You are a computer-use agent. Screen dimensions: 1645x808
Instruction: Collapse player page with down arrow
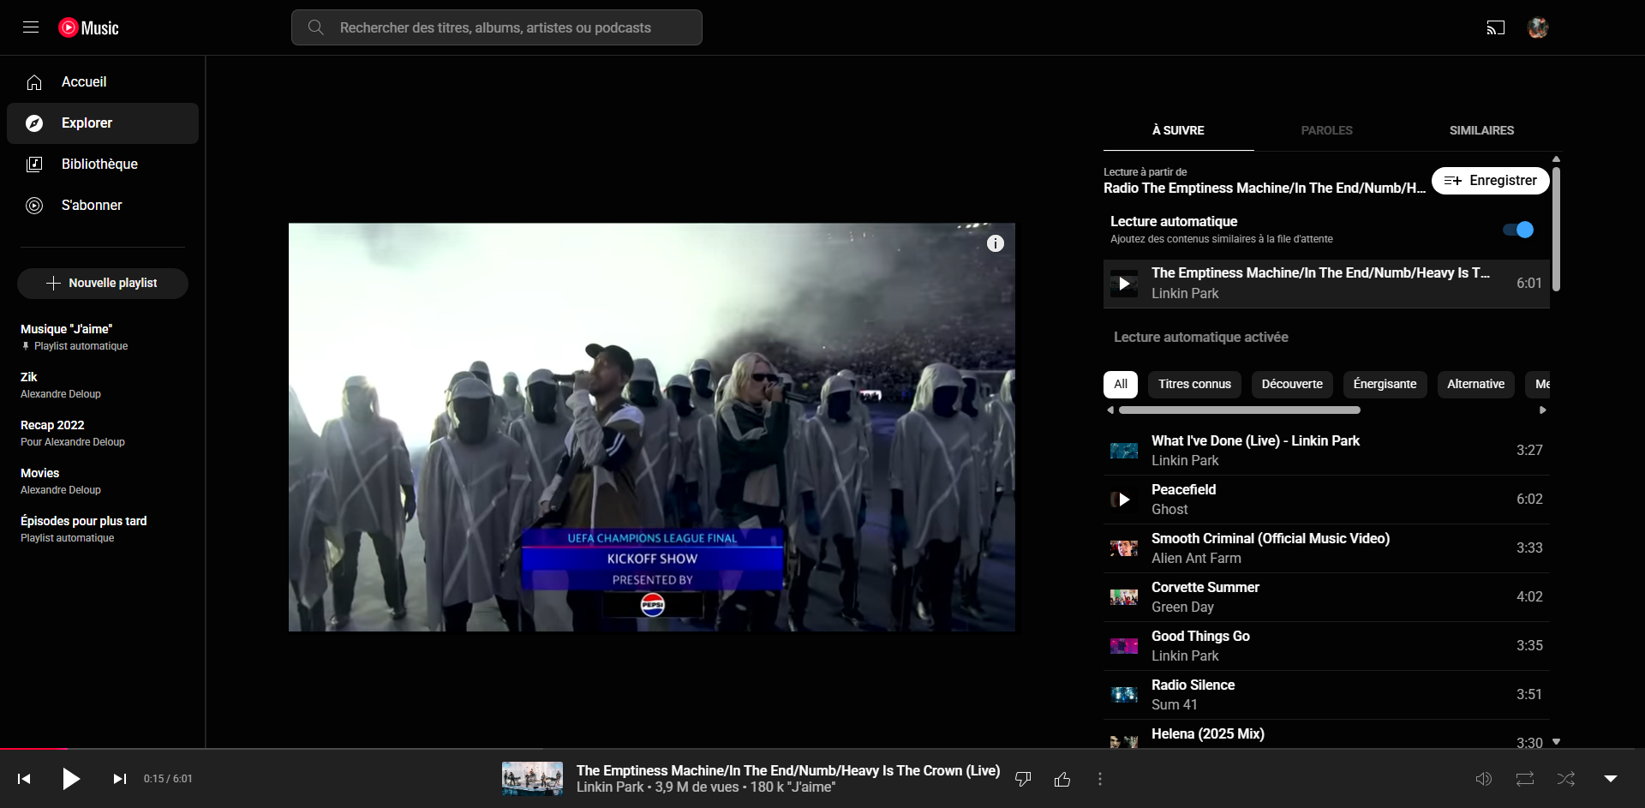[1611, 779]
